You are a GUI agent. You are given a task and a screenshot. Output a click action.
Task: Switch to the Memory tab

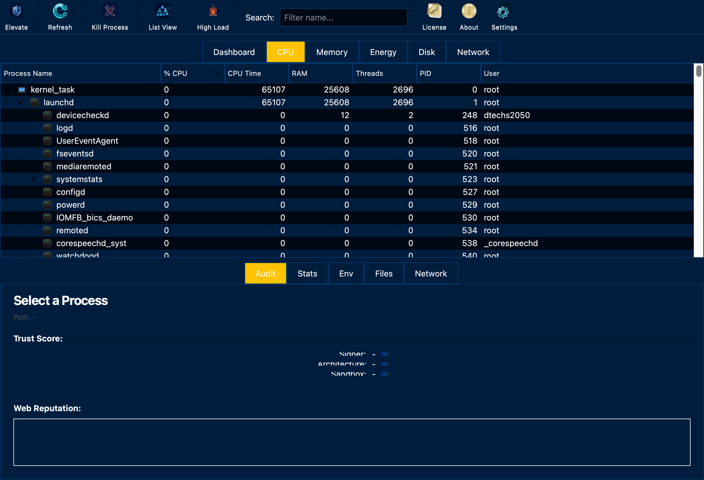(332, 52)
